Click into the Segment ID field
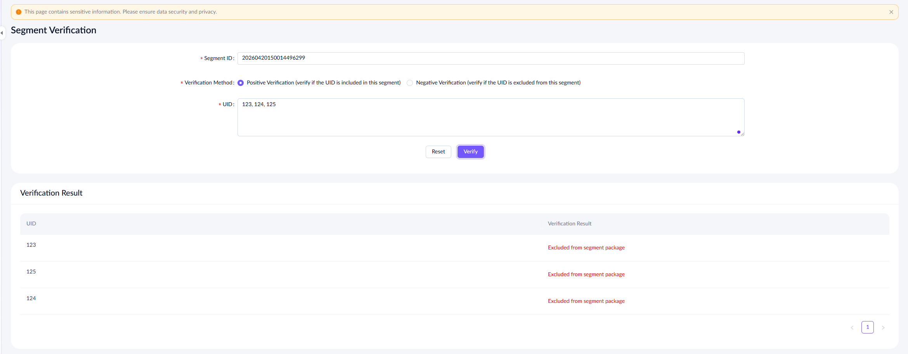Viewport: 908px width, 354px height. click(490, 58)
